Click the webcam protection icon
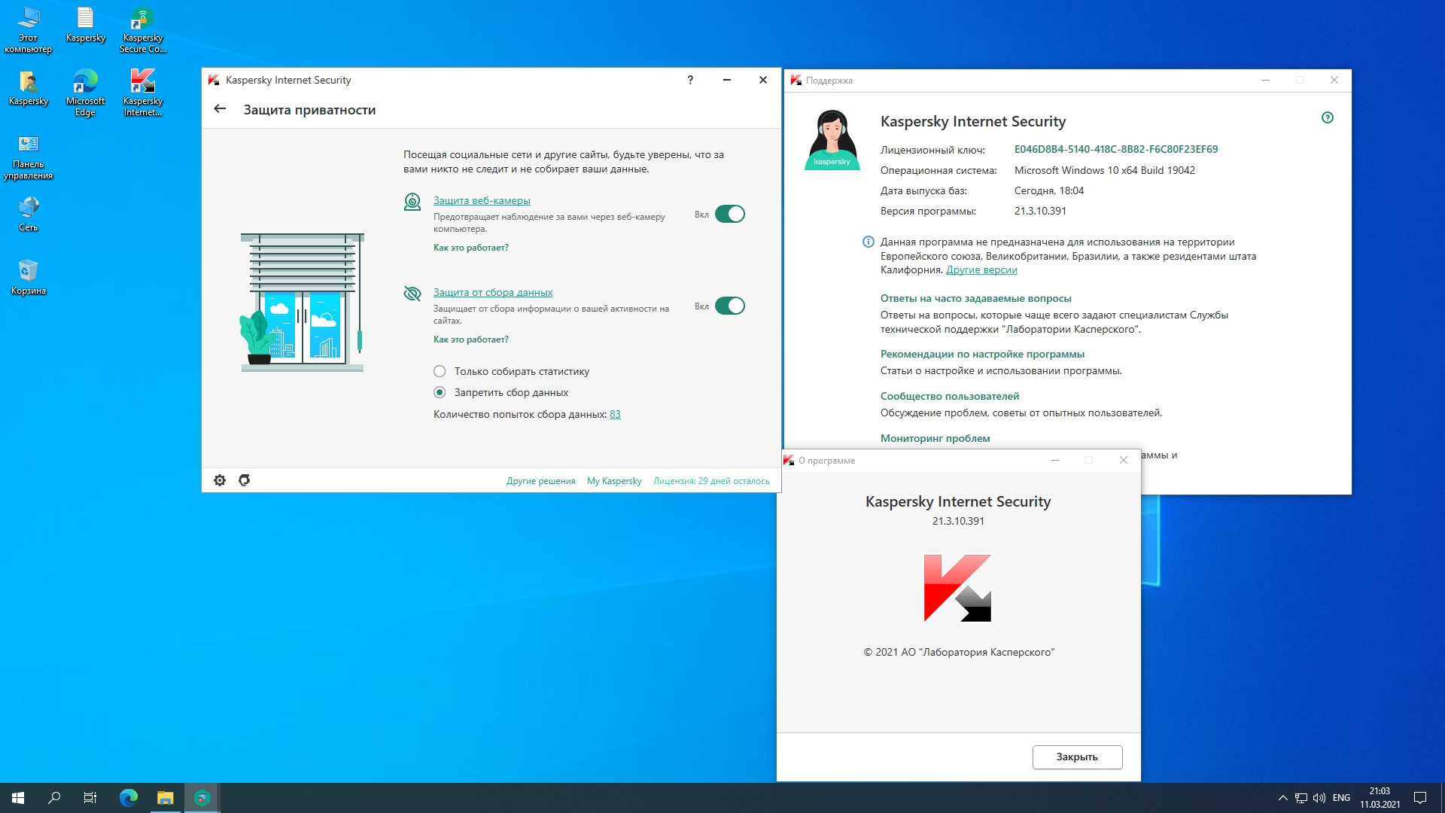This screenshot has width=1445, height=813. pos(412,202)
